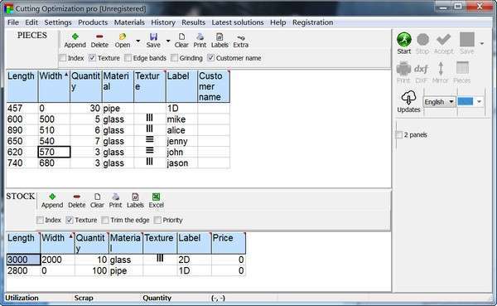Open the blue color picker dropdown
Screen dimensions: 497x306
click(x=480, y=101)
